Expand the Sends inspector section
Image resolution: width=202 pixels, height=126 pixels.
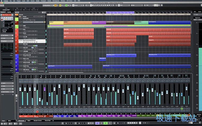coord(7,86)
